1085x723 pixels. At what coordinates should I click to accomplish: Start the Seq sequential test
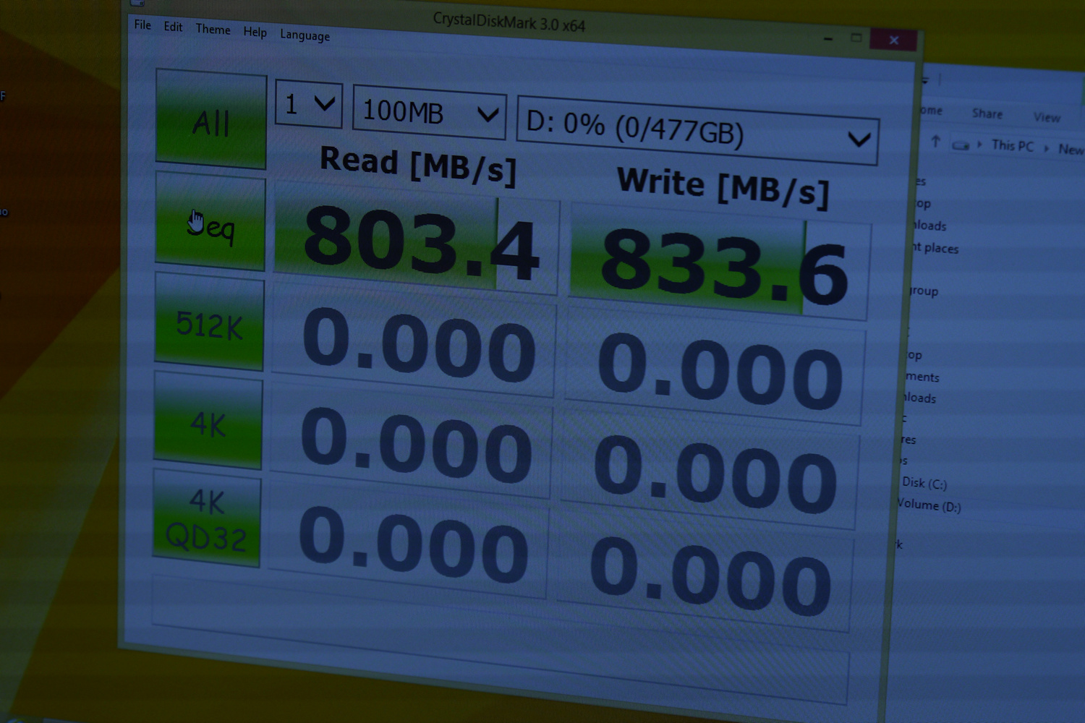[x=210, y=222]
